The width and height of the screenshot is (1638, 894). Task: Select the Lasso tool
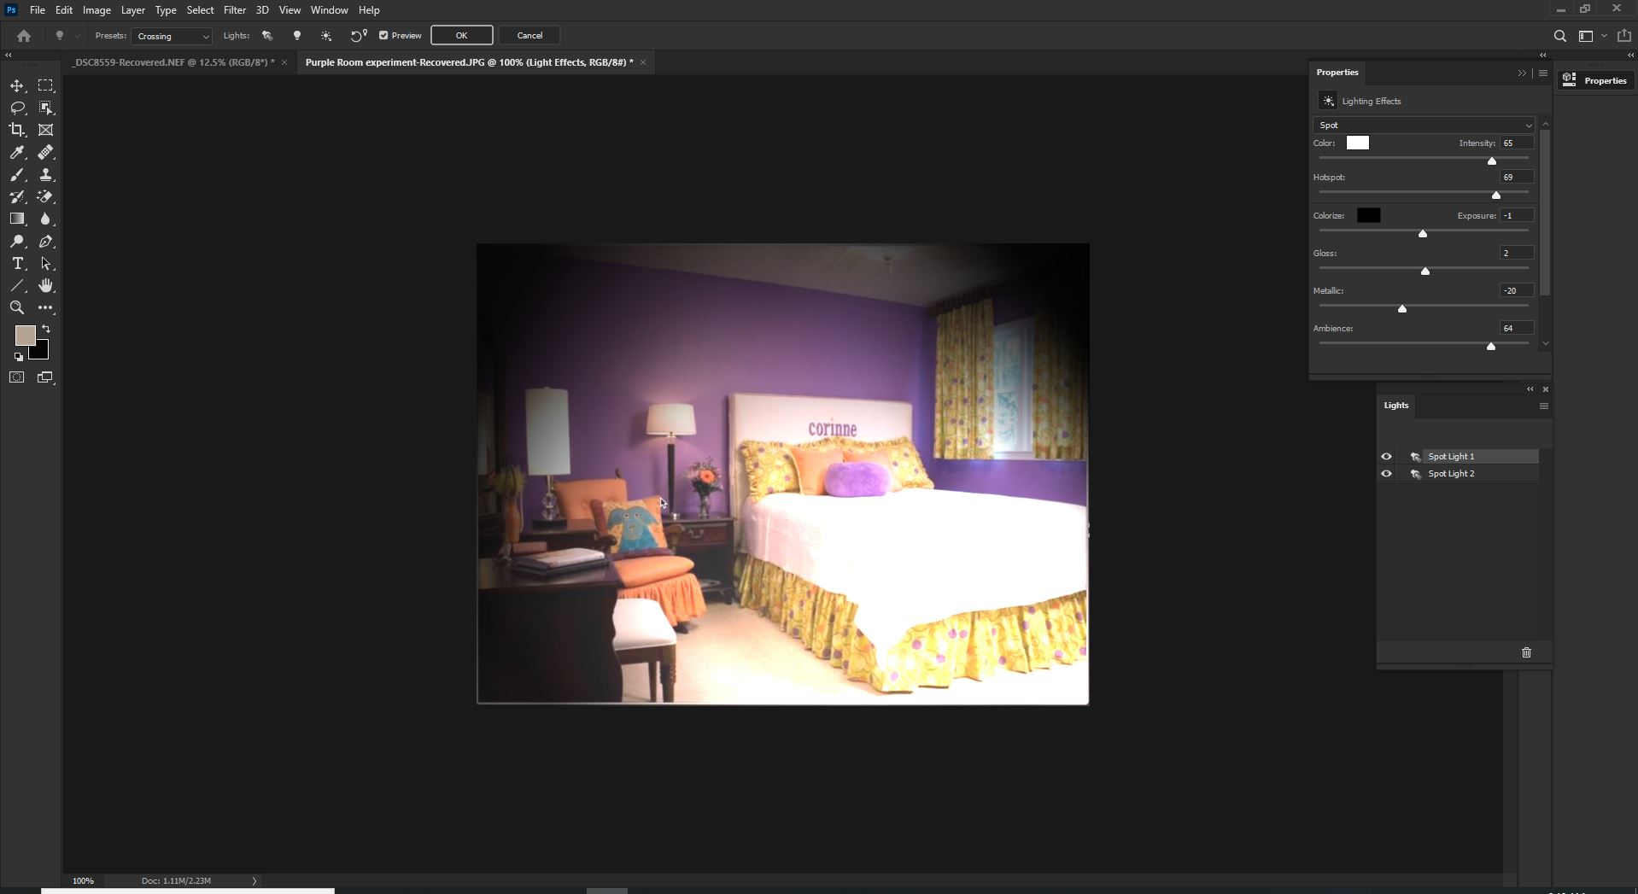coord(17,108)
